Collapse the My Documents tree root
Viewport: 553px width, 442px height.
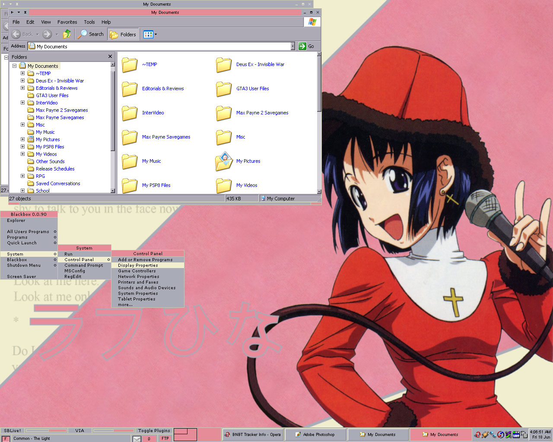[14, 66]
